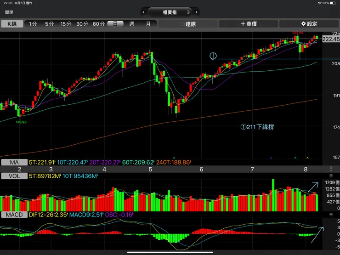The height and width of the screenshot is (255, 340).
Task: Tap the 5T:221.91 moving average value
Action: pos(42,162)
